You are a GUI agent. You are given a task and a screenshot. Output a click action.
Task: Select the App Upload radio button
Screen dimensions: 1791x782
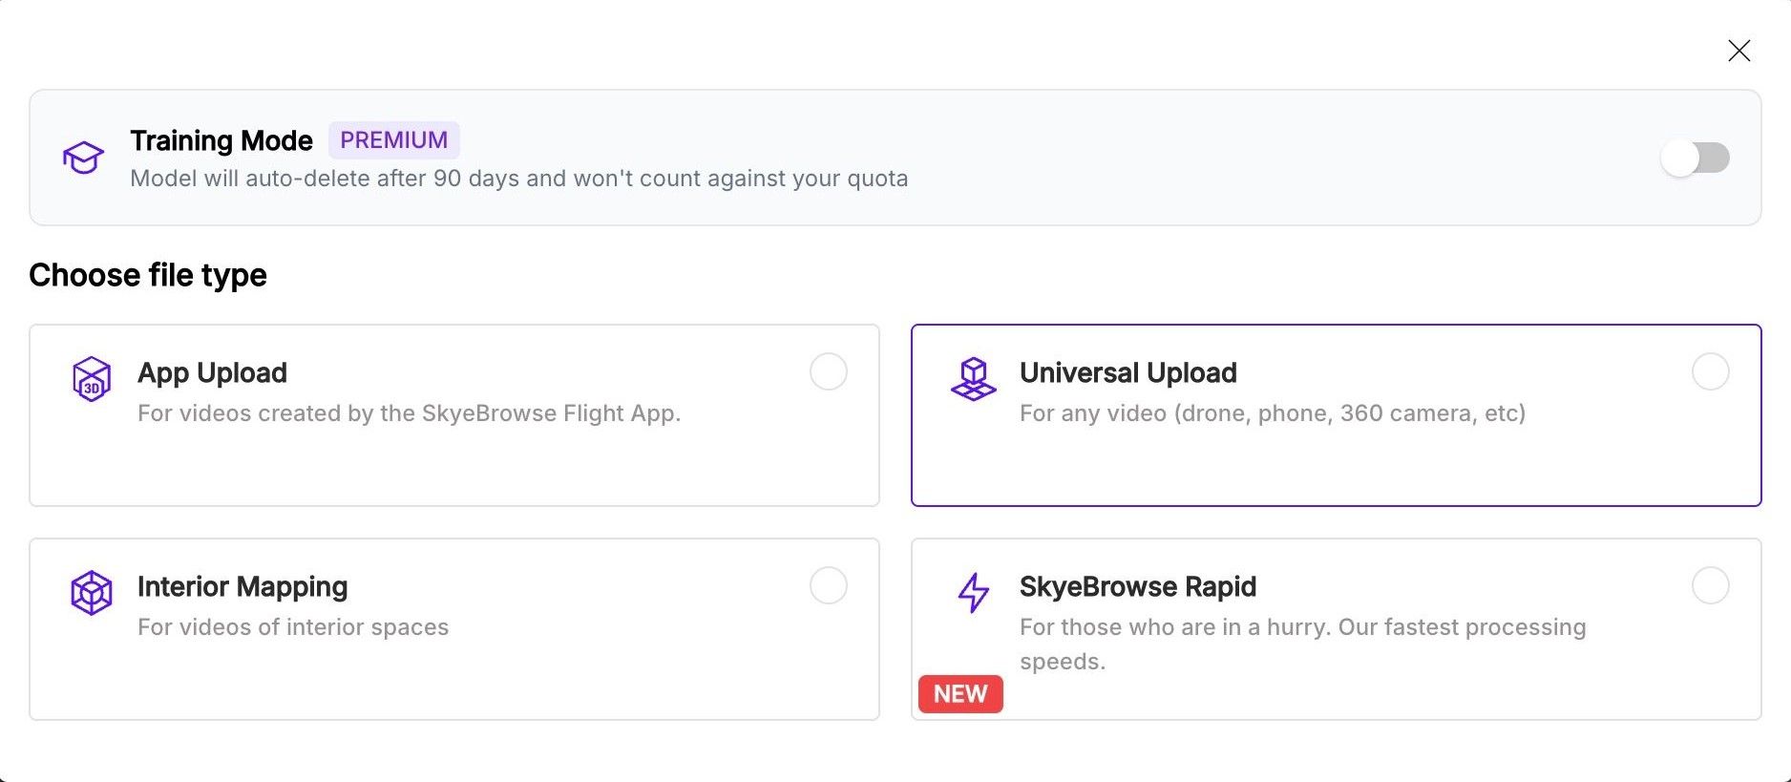tap(828, 371)
